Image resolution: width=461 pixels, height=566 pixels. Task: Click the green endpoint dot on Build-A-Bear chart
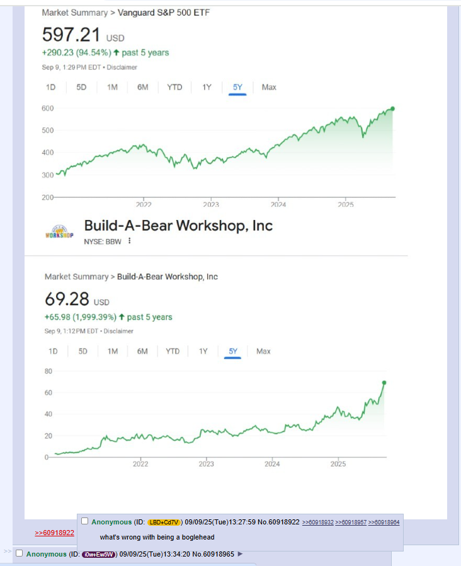click(384, 383)
